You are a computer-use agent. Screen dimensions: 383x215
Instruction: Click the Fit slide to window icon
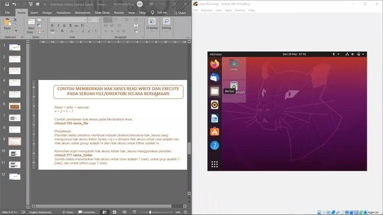tap(186, 213)
